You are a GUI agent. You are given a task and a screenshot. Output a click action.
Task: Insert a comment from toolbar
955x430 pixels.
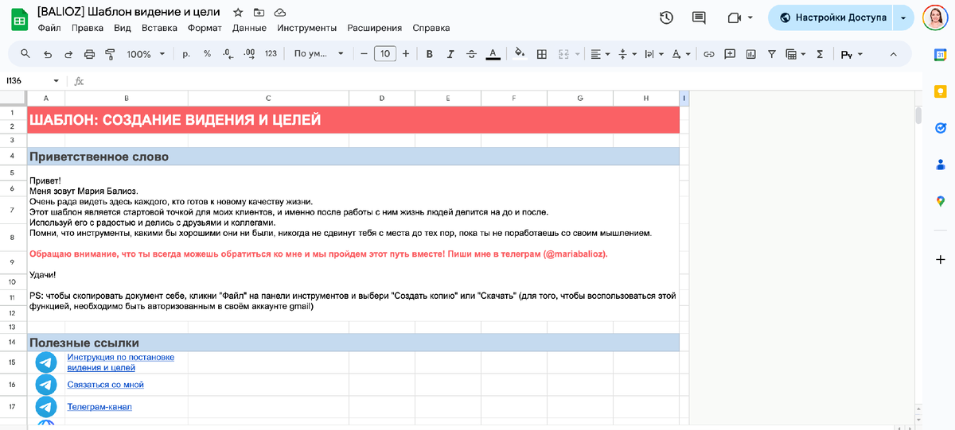[730, 54]
